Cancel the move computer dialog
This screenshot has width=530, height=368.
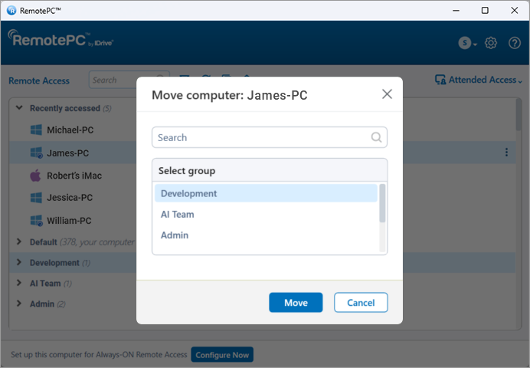coord(361,303)
